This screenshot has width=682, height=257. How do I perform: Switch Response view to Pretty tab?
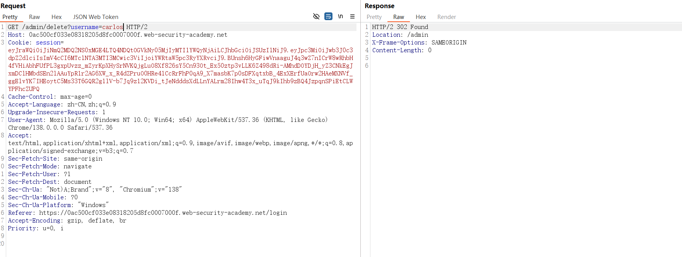[374, 17]
